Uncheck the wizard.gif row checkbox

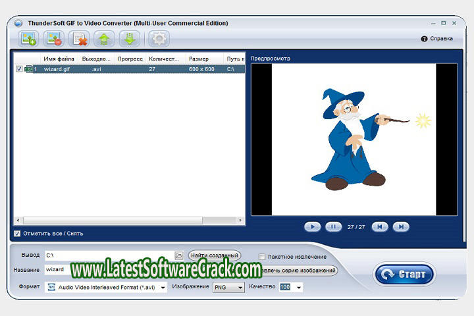click(19, 68)
